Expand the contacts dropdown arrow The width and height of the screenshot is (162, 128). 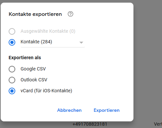(x=81, y=43)
